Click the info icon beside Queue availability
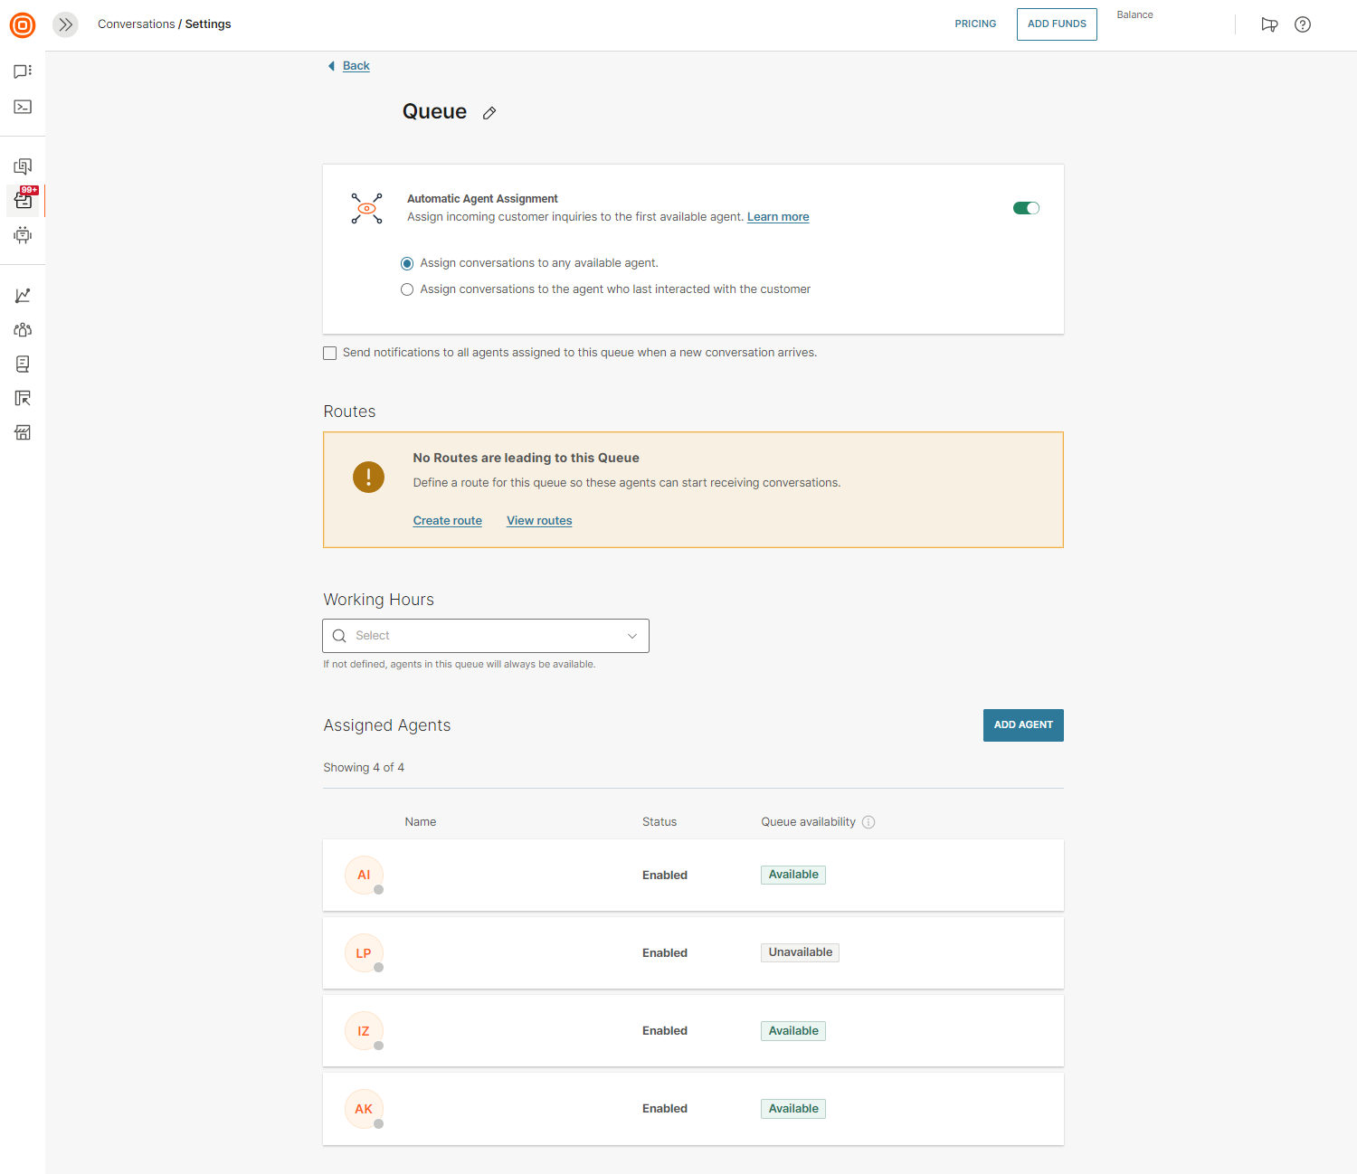This screenshot has height=1174, width=1357. (x=868, y=822)
